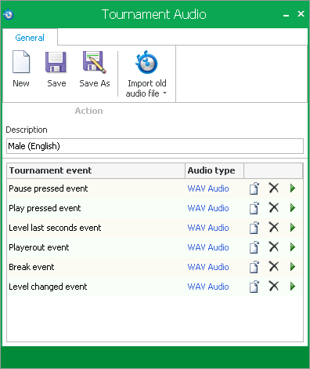Delete audio of Level changed event

[274, 287]
